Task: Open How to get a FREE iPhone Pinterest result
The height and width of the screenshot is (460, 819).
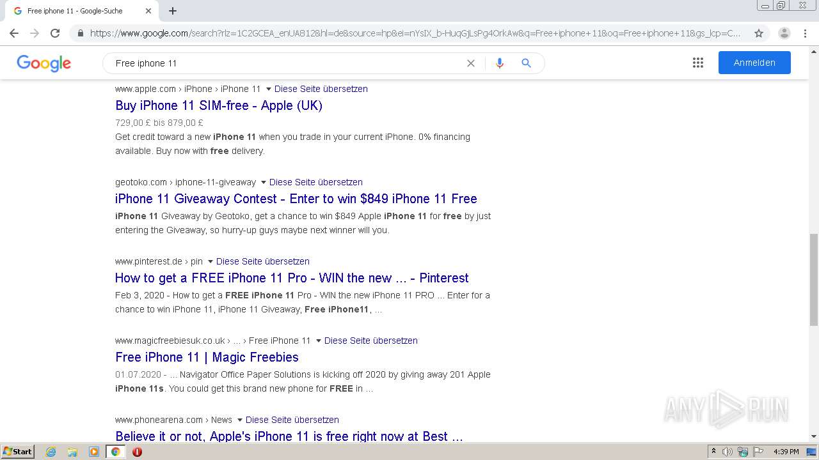Action: 292,278
